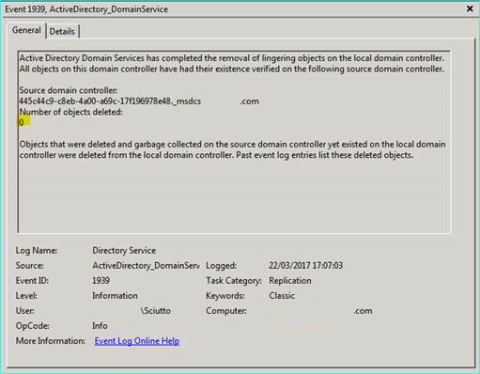Click the Source value ActiveDirectory_DomainServ
This screenshot has height=374, width=480.
pos(146,265)
